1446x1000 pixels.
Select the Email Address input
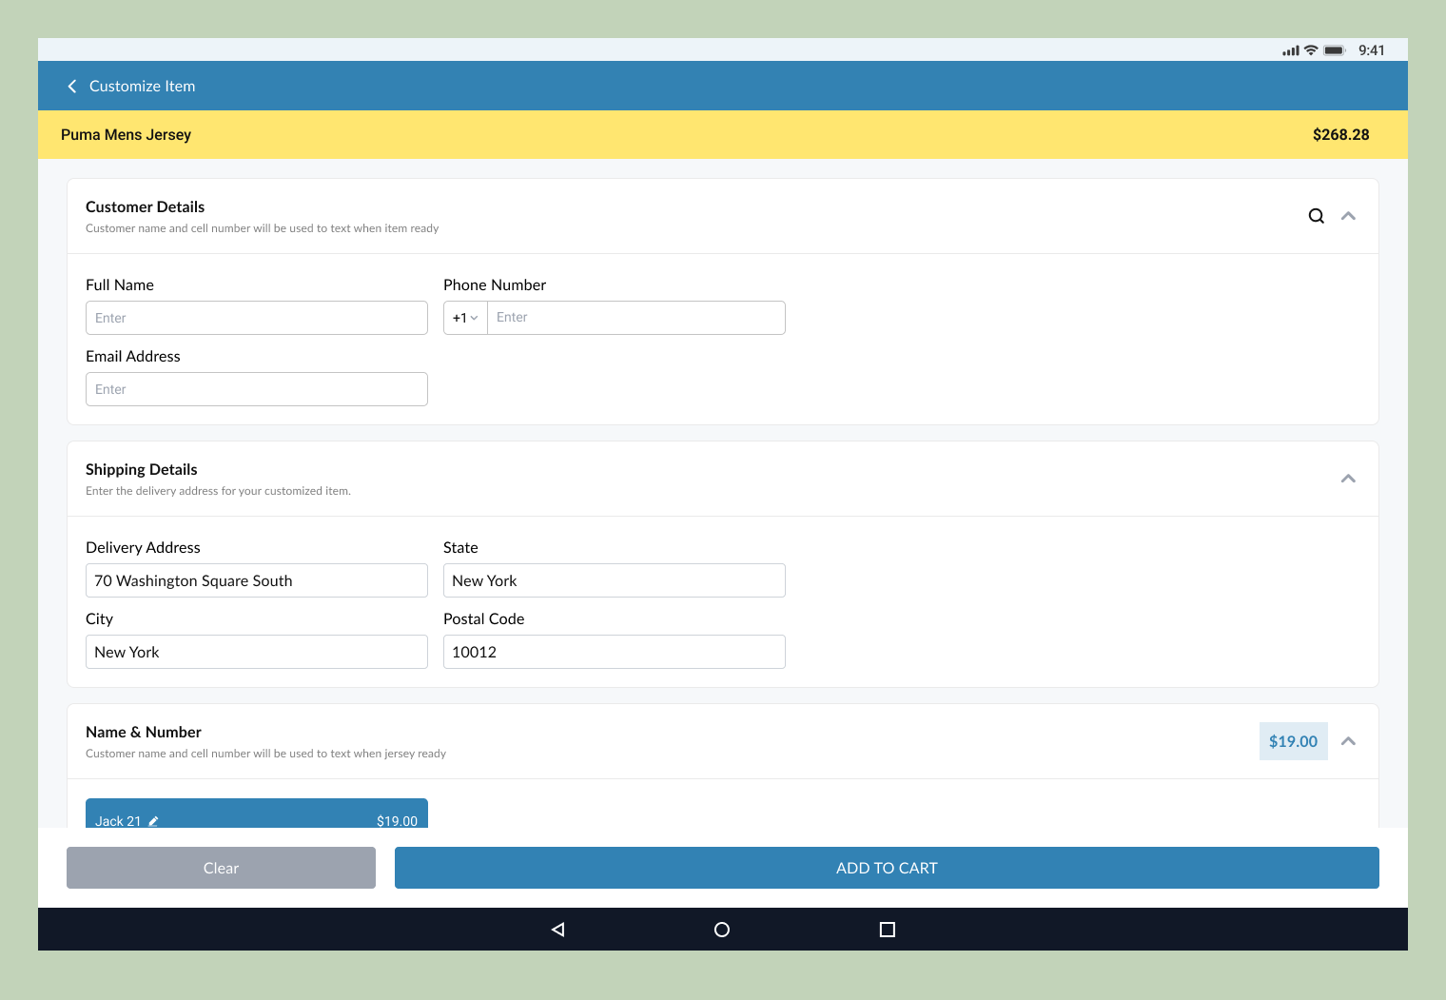point(257,389)
